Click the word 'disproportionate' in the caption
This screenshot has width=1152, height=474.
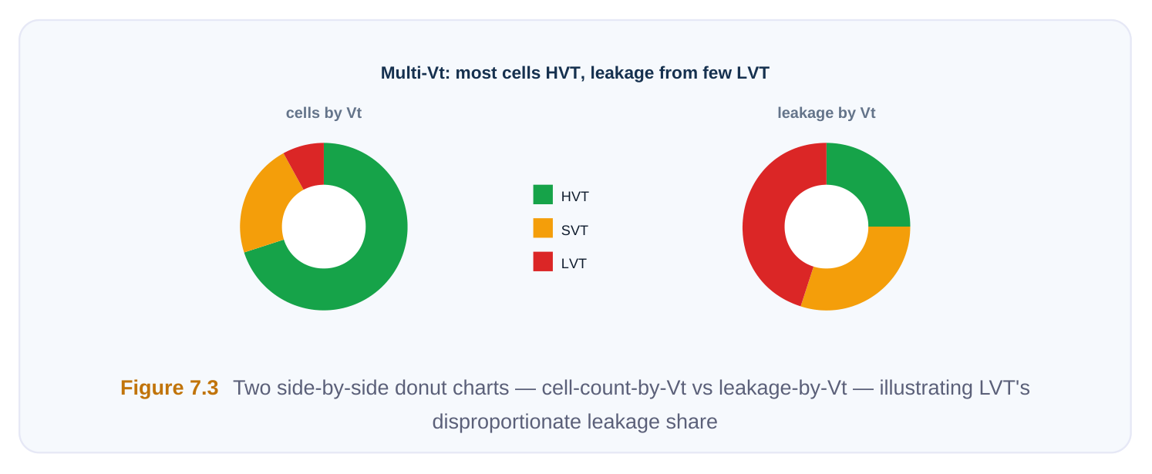pos(507,422)
